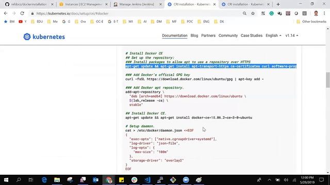Open the Ora bookmarks folder
The height and width of the screenshot is (185, 330).
pos(80,22)
